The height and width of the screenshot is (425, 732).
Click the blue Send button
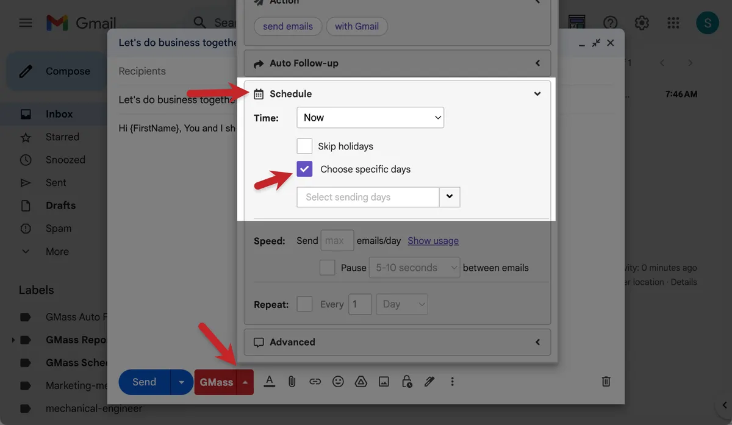point(144,382)
